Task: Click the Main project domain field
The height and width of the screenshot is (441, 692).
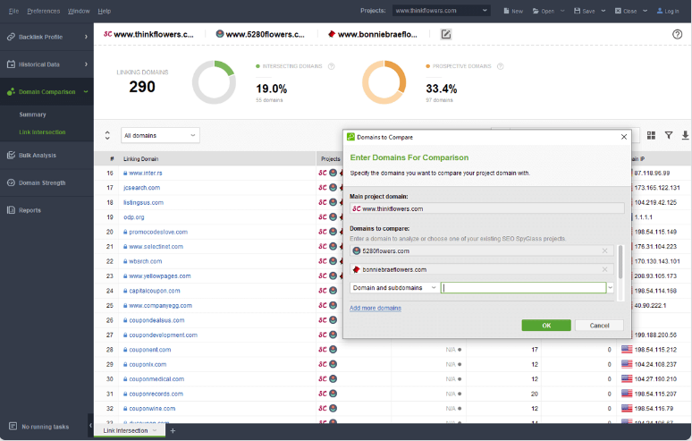Action: pos(486,208)
